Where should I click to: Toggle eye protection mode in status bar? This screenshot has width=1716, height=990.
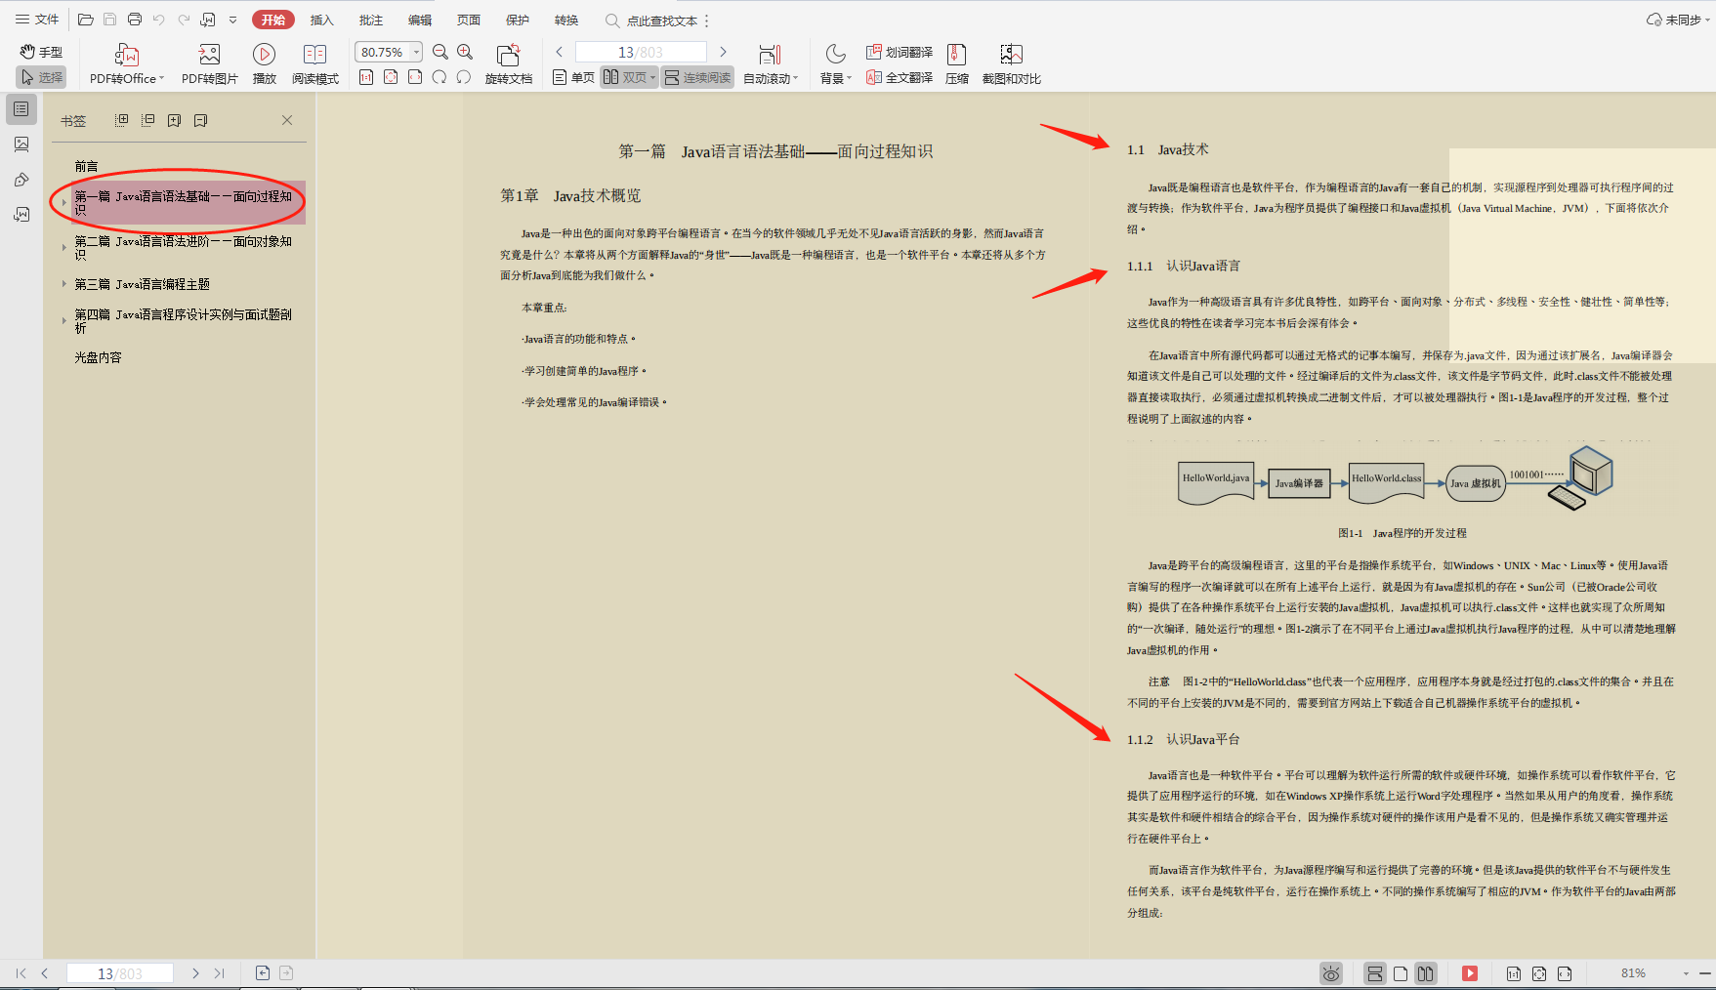pyautogui.click(x=1331, y=973)
